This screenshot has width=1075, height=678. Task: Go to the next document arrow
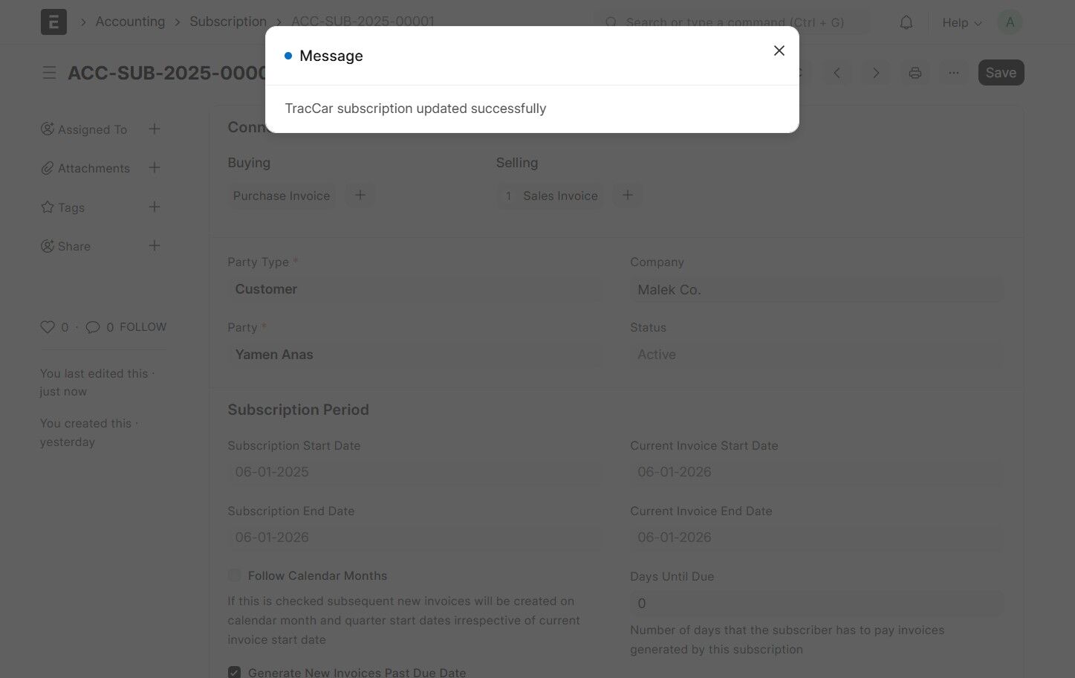[876, 73]
